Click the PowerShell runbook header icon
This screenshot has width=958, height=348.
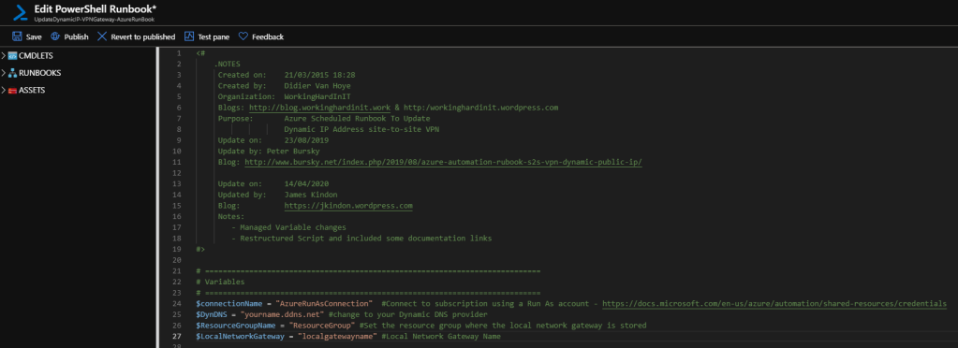click(x=22, y=13)
